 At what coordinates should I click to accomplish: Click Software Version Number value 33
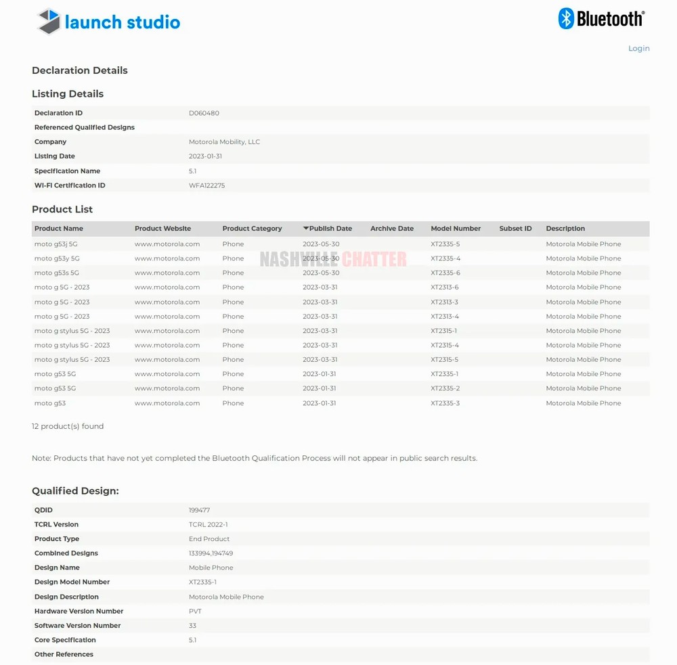(x=192, y=626)
